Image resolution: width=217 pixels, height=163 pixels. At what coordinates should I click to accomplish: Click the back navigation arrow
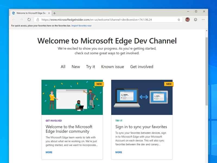(x=13, y=20)
